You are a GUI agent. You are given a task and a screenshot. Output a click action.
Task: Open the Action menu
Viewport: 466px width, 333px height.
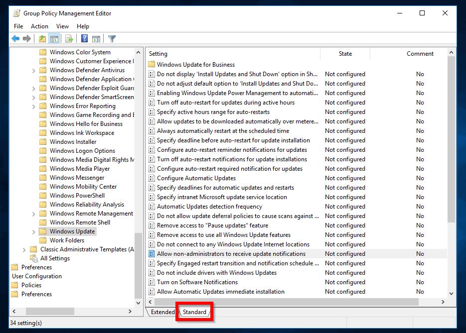39,26
